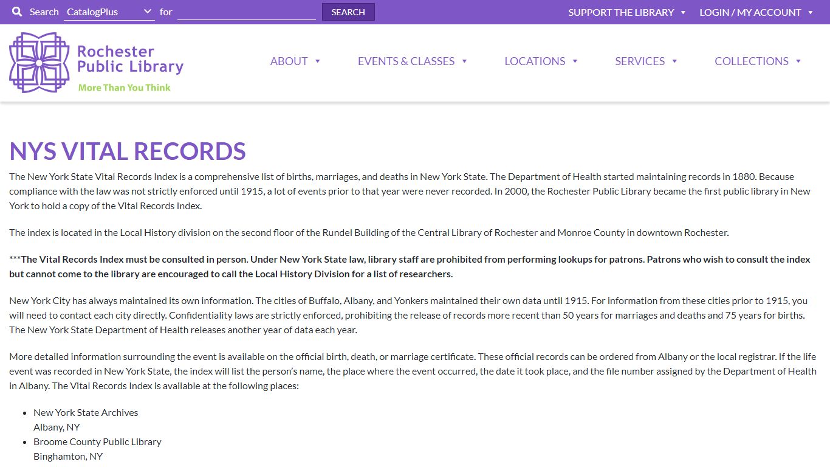This screenshot has height=467, width=830.
Task: Expand the arrow beside LOGIN / MY ACCOUNT
Action: 811,12
